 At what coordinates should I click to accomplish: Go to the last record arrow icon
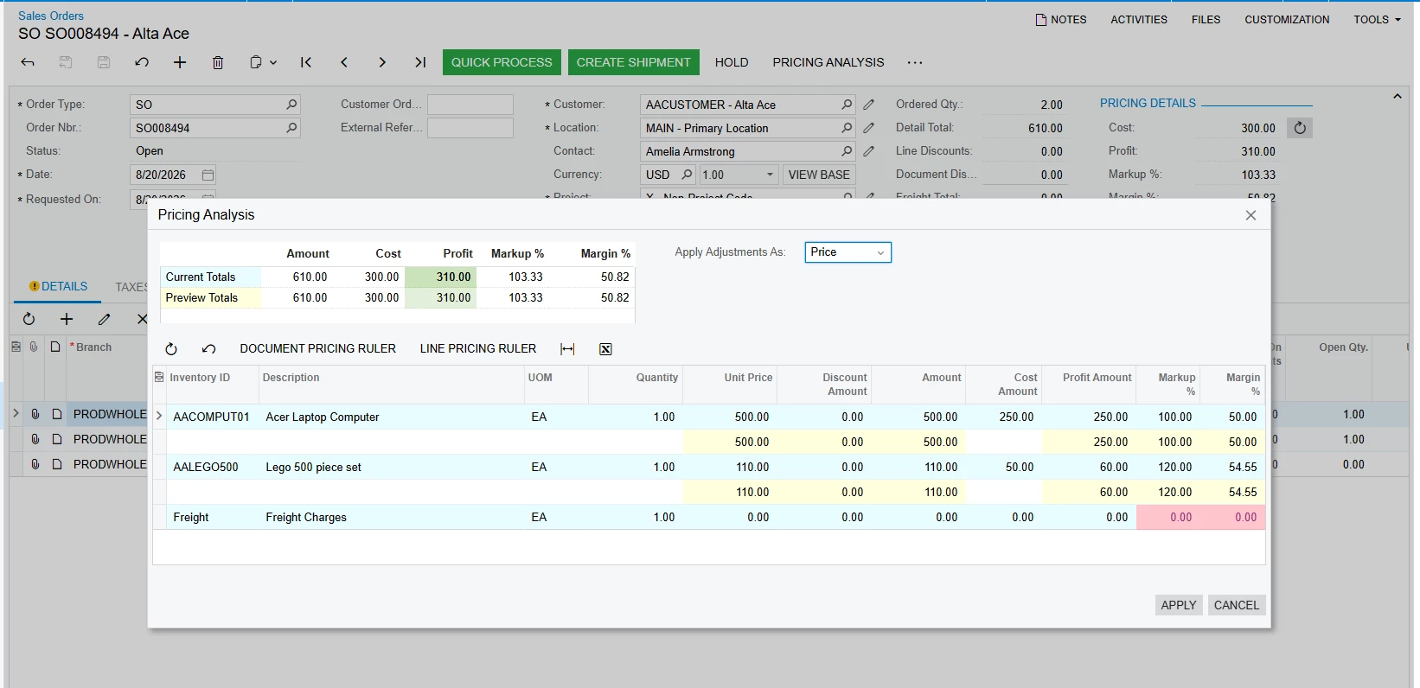[420, 62]
